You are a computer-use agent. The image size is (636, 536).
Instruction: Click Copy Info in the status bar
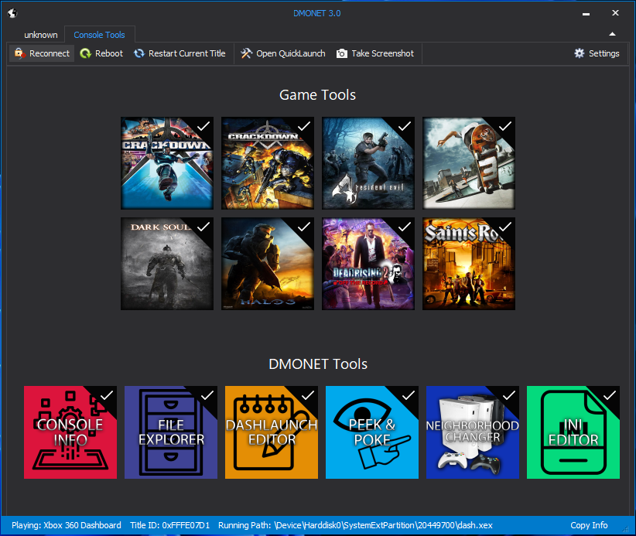pos(589,524)
